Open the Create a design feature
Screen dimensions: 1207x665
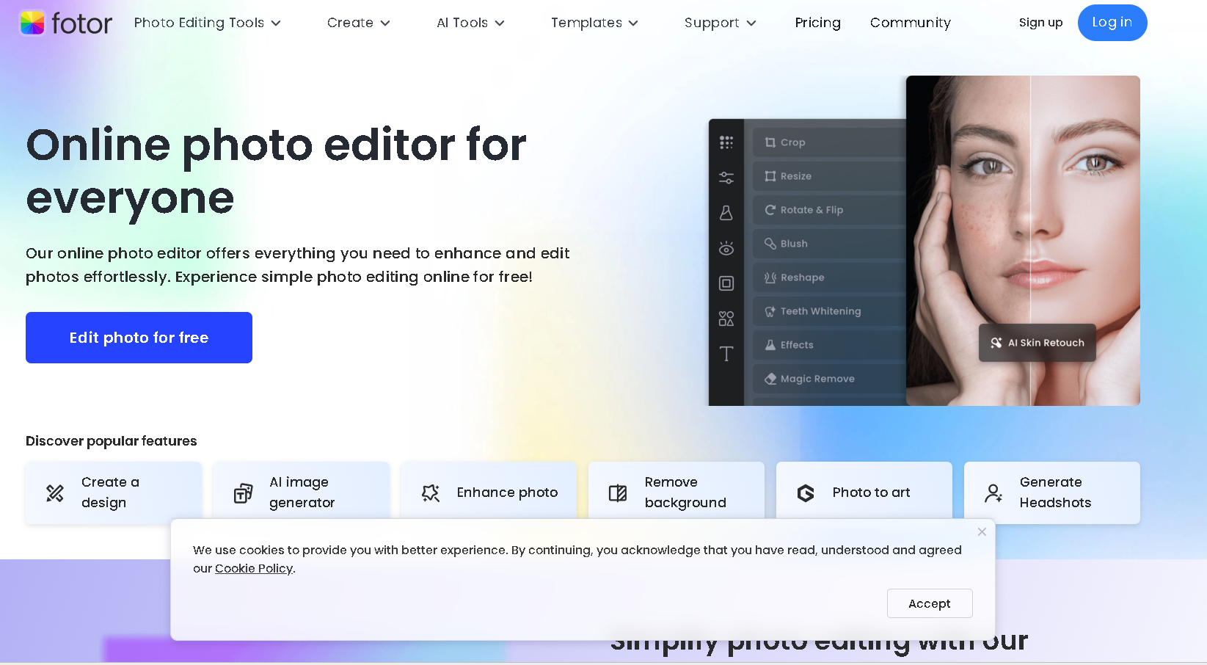pos(114,493)
